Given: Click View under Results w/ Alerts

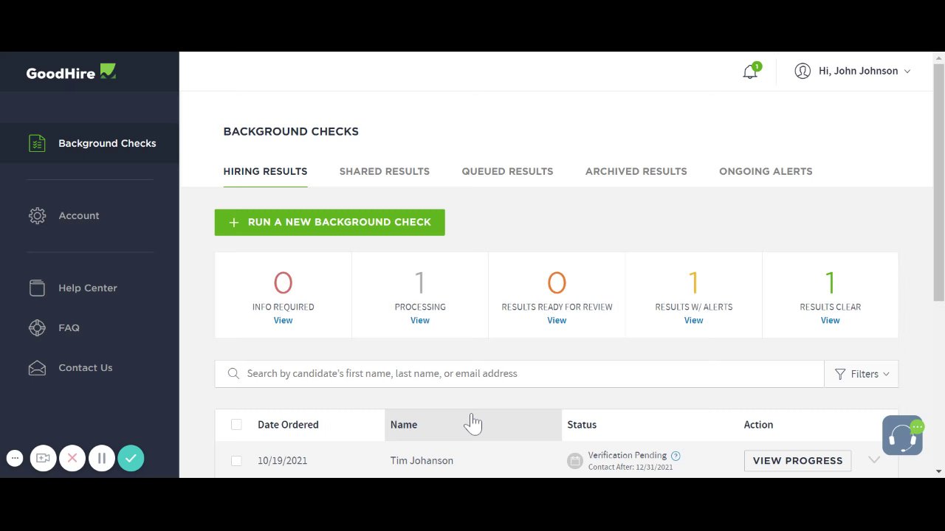Looking at the screenshot, I should click(x=693, y=320).
